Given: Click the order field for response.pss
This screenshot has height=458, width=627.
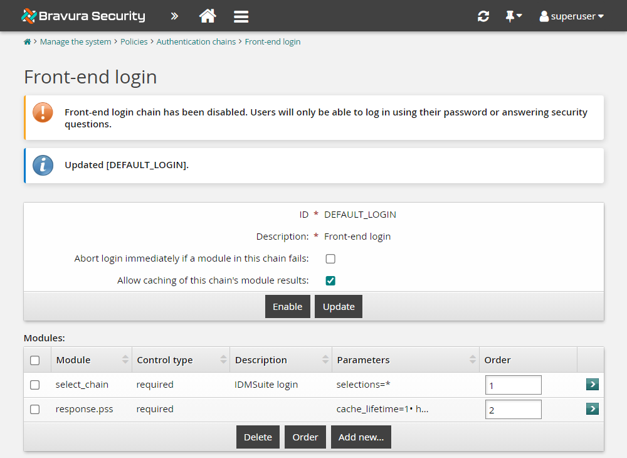Looking at the screenshot, I should point(513,410).
